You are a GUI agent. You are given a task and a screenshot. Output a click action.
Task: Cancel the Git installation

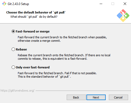(118, 97)
